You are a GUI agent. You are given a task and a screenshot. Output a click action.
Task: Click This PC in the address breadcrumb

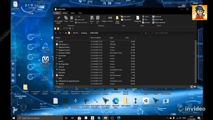[76, 33]
